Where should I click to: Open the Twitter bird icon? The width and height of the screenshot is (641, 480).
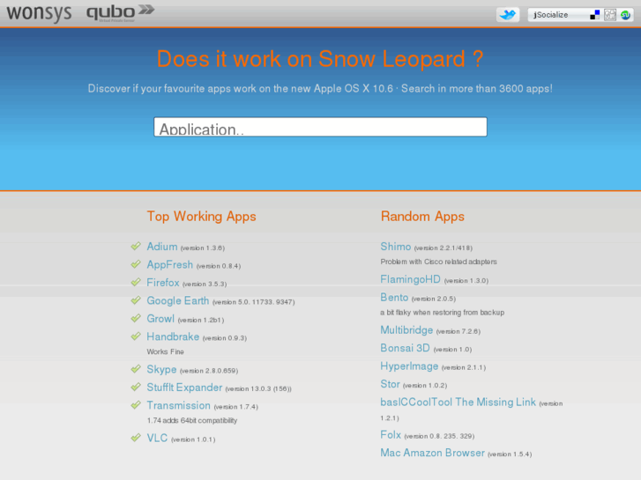click(507, 15)
